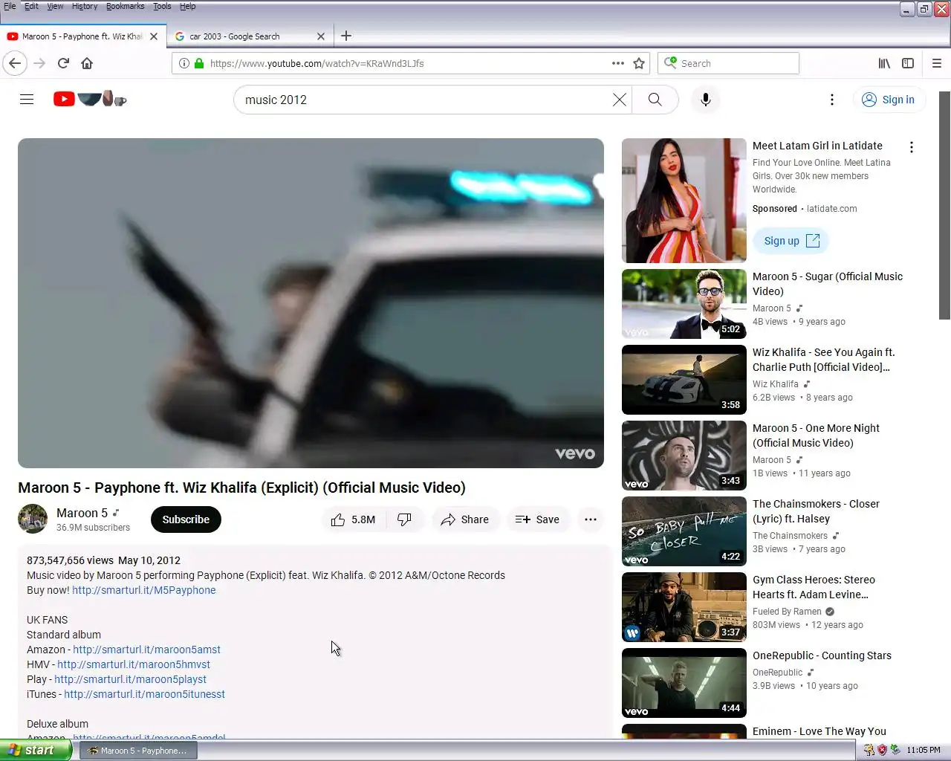Viewport: 951px width, 761px height.
Task: Open the Windows start menu
Action: pos(36,751)
